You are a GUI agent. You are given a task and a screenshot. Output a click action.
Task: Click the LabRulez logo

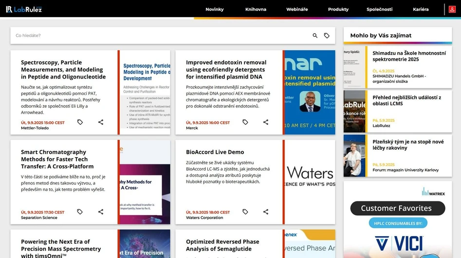tap(24, 9)
